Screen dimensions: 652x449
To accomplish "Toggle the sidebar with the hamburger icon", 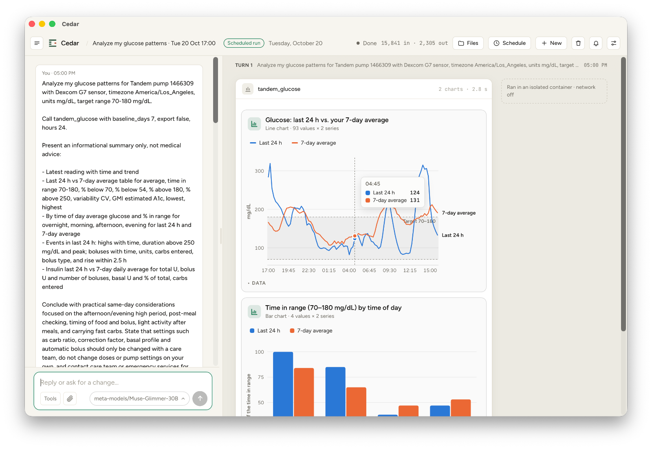I will coord(37,43).
